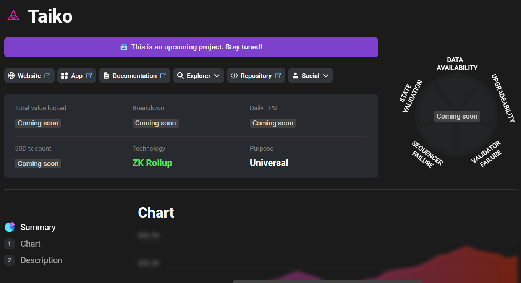Screen dimensions: 521x283
Task: Click the Total value locked label
Action: click(40, 108)
